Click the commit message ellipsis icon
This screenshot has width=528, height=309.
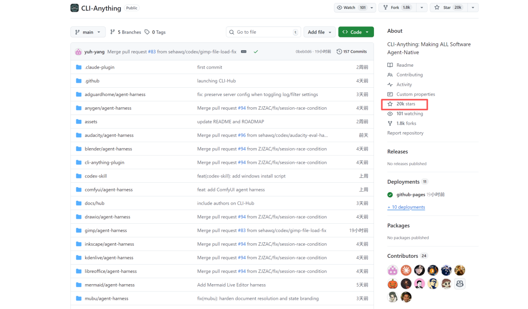pos(243,52)
